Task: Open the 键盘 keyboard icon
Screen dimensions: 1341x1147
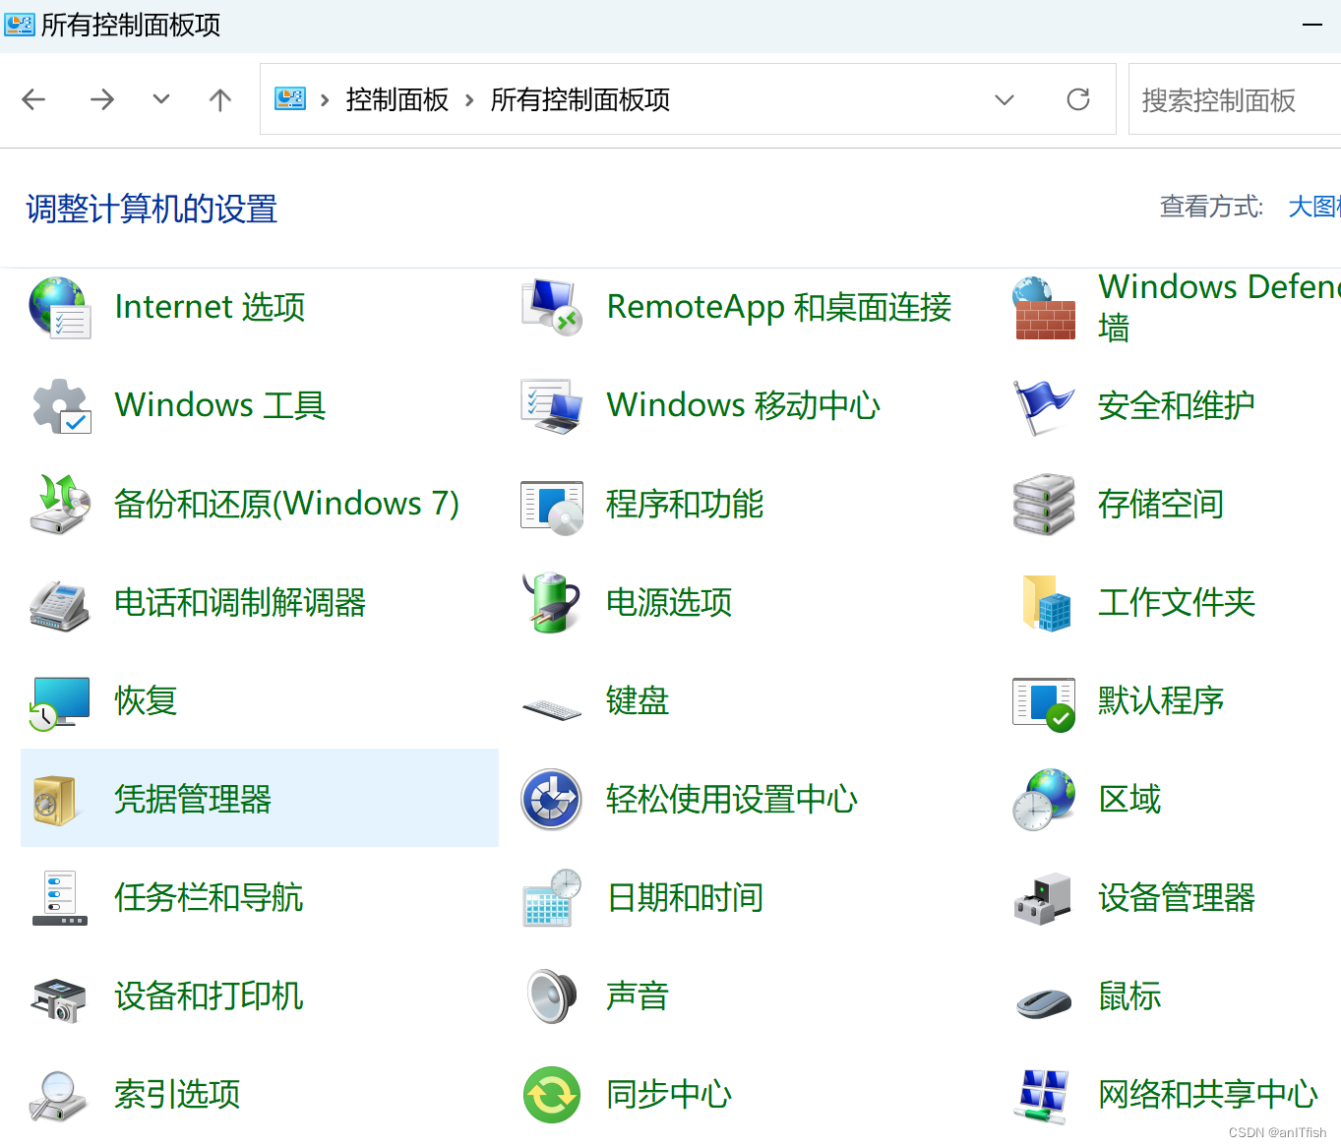Action: click(x=552, y=709)
